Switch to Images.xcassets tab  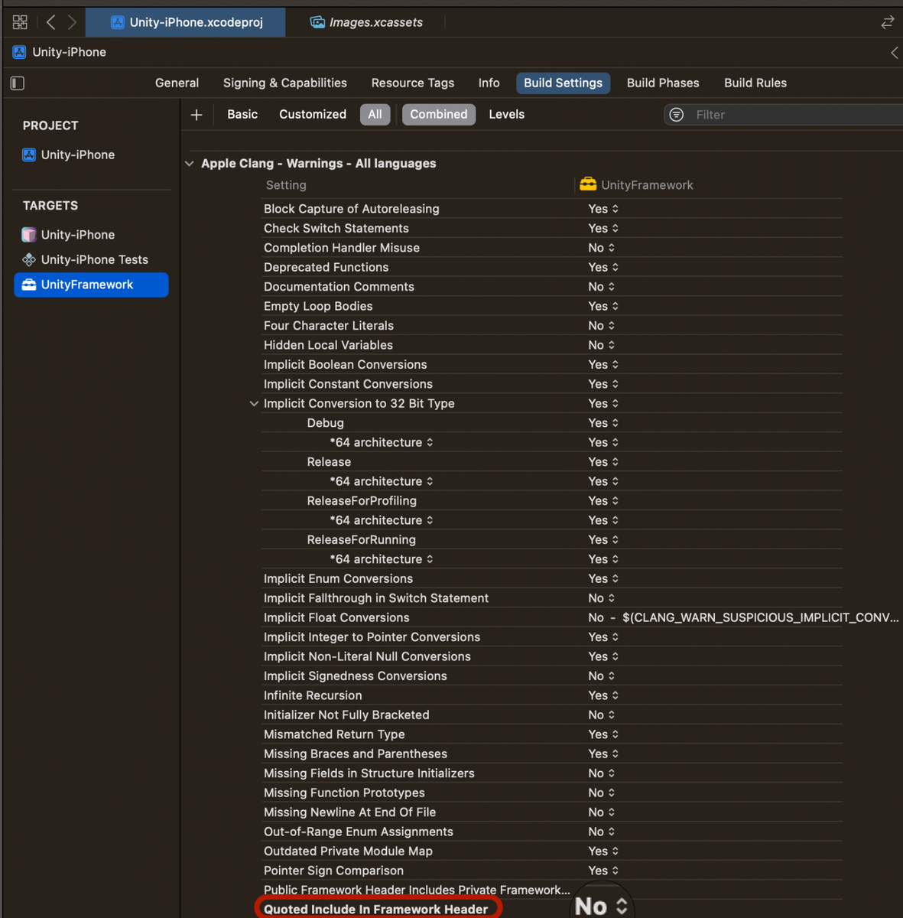(x=366, y=22)
